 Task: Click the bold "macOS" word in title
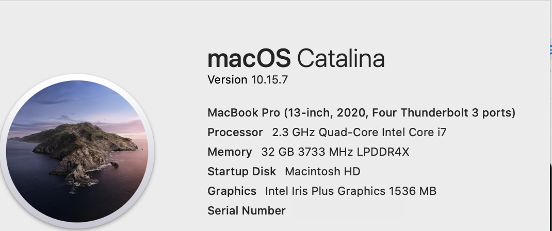pos(249,58)
